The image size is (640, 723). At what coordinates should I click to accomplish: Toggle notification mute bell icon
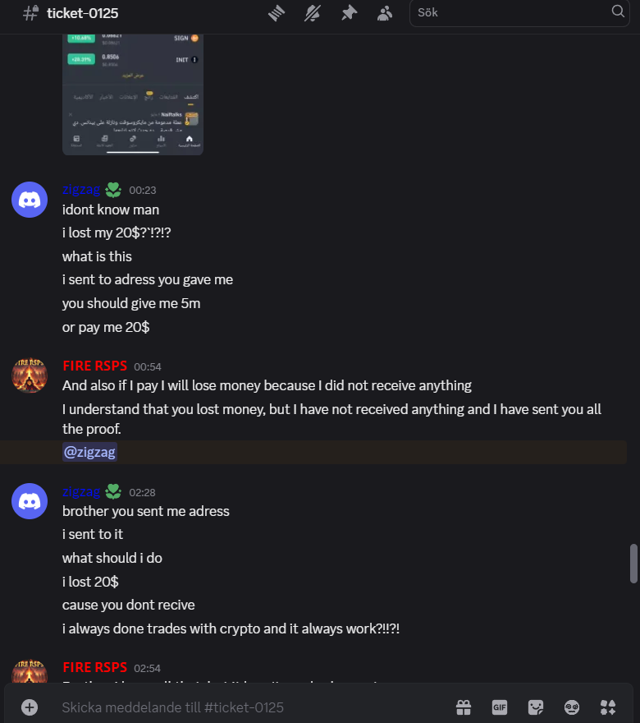312,13
